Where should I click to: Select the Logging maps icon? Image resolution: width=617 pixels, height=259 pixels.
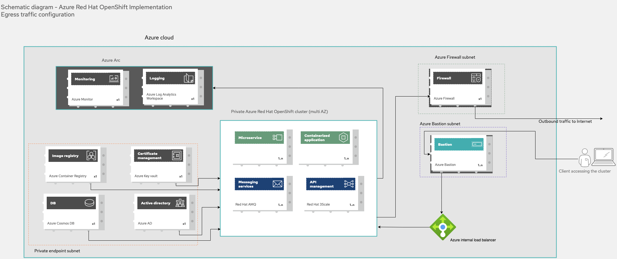[x=189, y=78]
